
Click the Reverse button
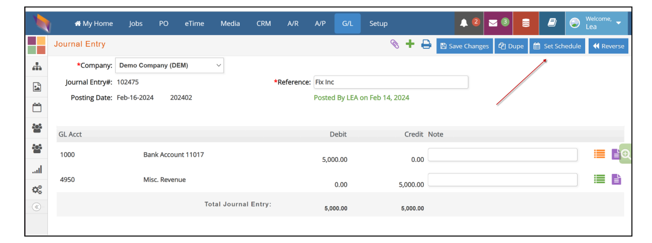(608, 46)
